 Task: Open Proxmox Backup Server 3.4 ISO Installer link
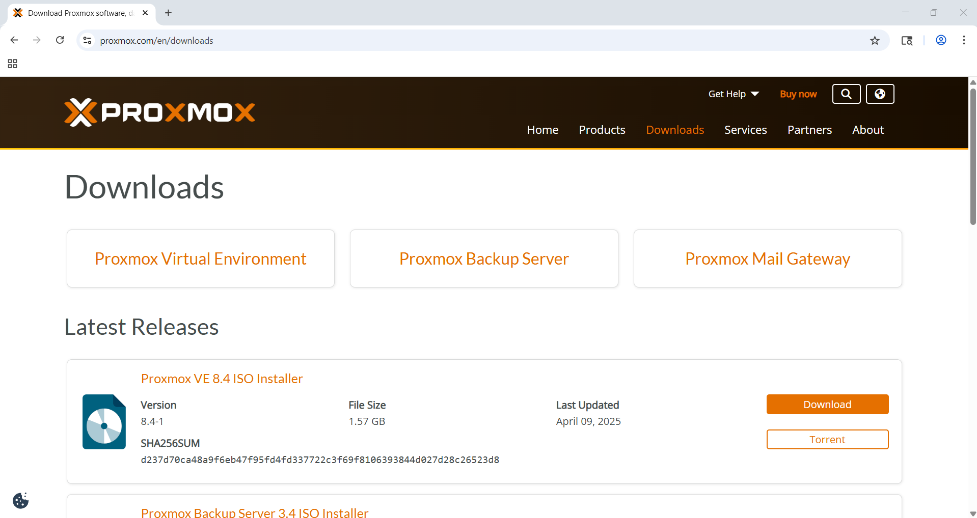(255, 512)
